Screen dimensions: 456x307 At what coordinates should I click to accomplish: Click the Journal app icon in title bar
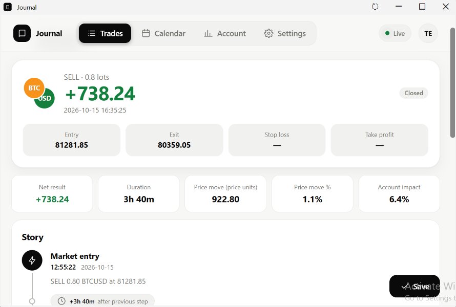8,7
